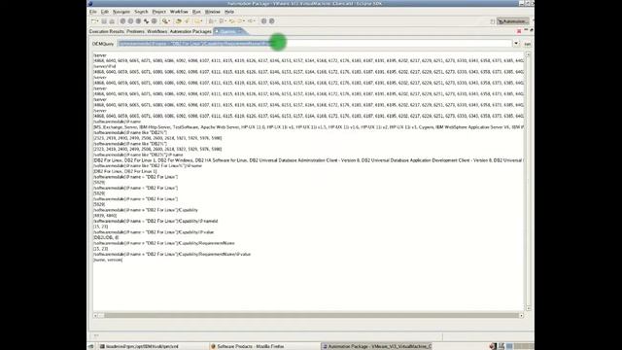Open the Help menu
622x350 pixels.
(229, 12)
